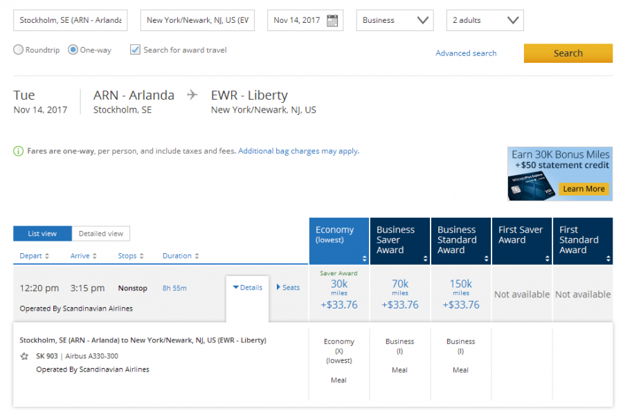
Task: Sort by Duration column arrows
Action: coord(197,256)
